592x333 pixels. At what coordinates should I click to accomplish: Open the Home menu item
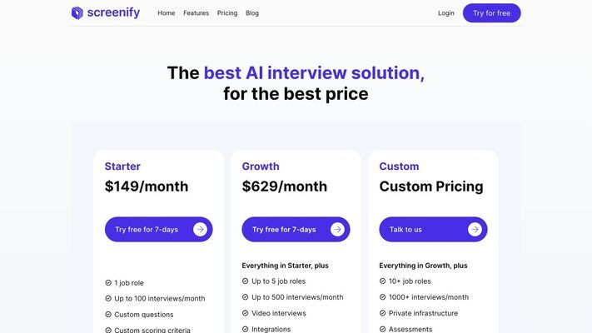pos(167,13)
